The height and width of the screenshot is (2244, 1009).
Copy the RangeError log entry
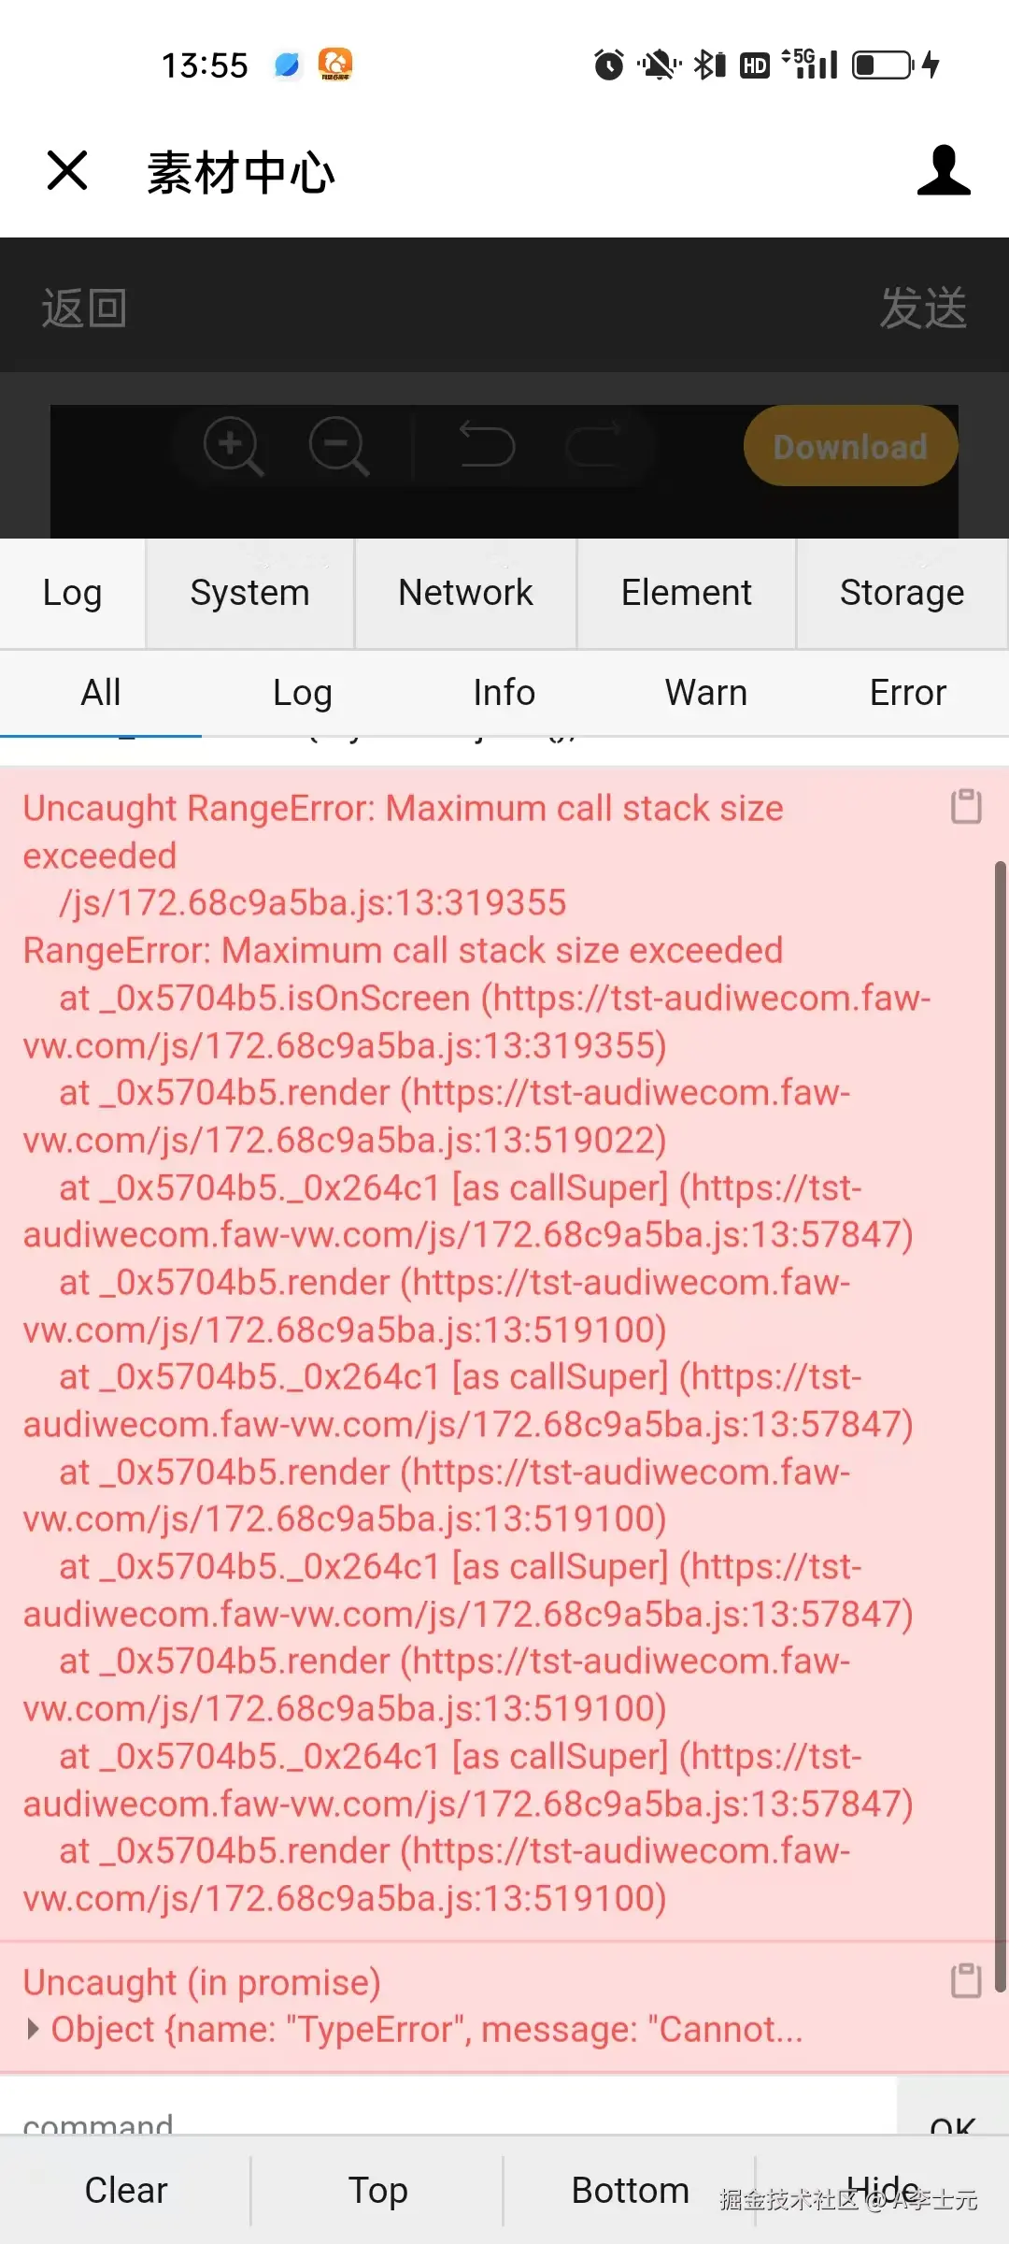(x=966, y=806)
